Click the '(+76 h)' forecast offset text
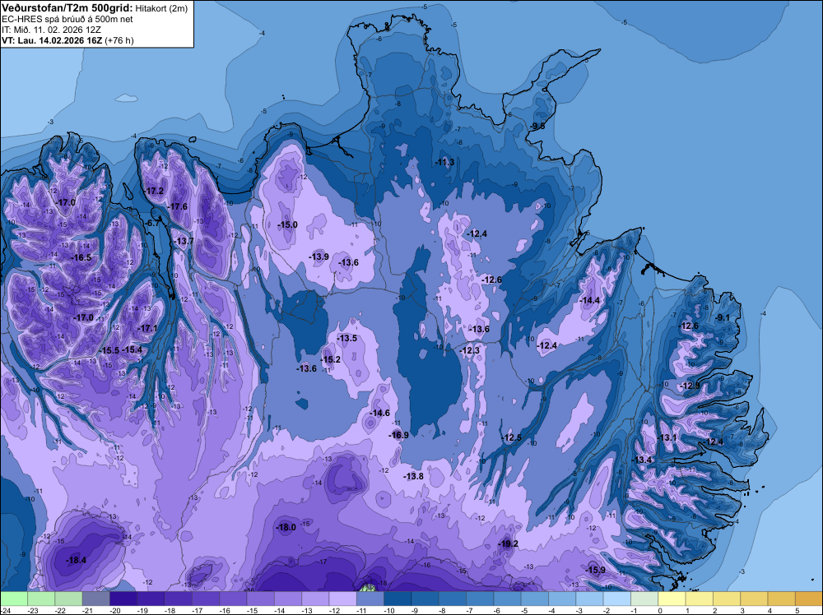The image size is (823, 615). coord(119,40)
